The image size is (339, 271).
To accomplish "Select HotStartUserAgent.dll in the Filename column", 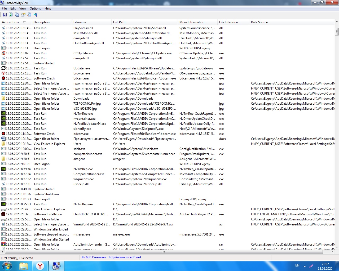I will click(x=89, y=43).
